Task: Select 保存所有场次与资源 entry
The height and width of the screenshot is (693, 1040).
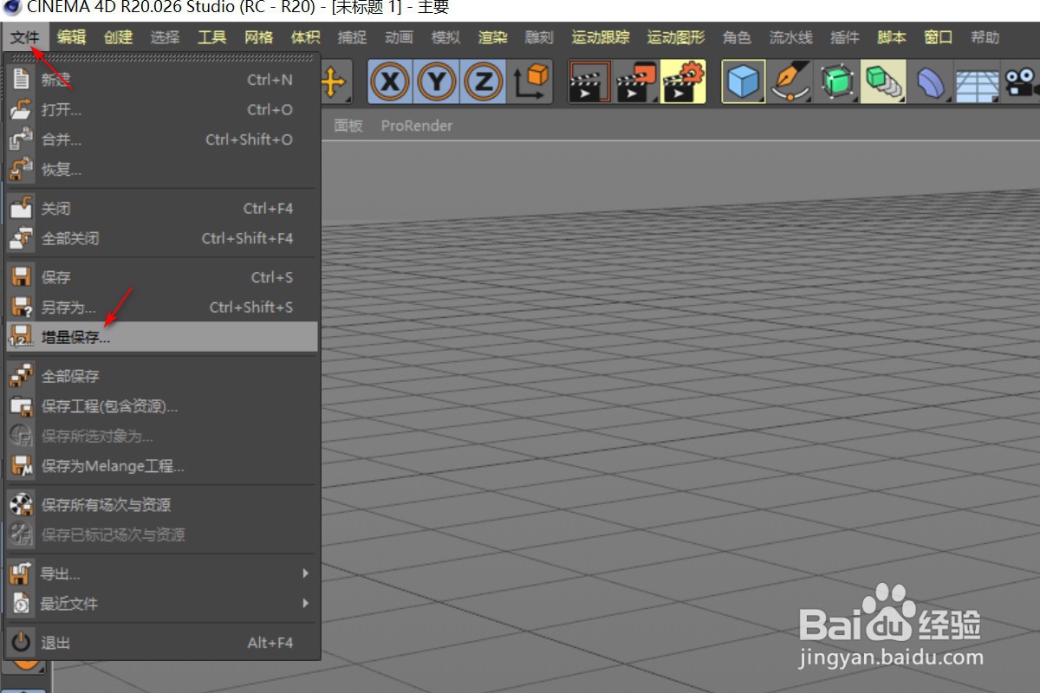Action: coord(163,505)
